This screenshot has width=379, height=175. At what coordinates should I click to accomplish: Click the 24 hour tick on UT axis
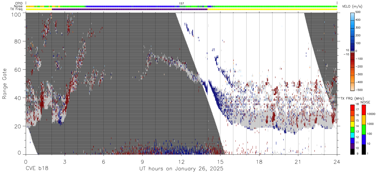click(x=337, y=161)
